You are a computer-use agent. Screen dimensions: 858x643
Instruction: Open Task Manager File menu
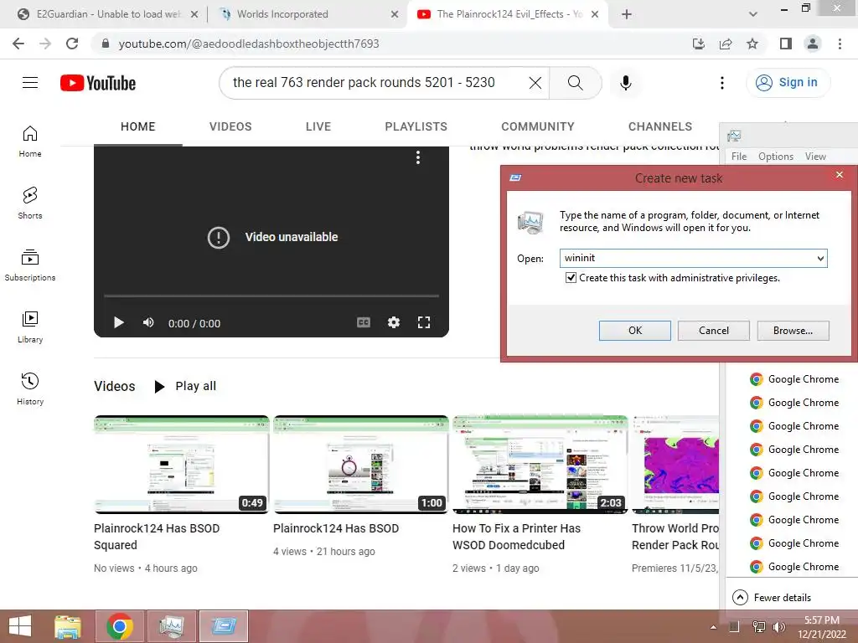tap(739, 157)
